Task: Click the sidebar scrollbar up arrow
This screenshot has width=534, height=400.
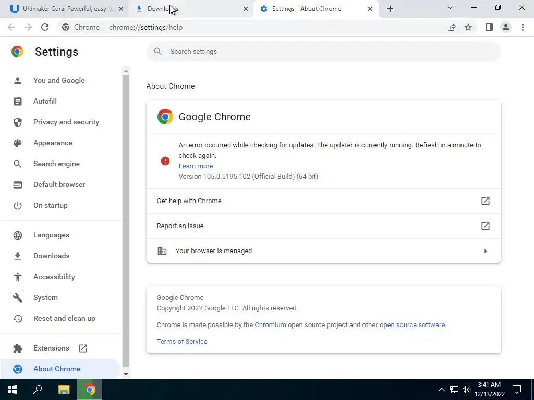Action: click(x=126, y=71)
